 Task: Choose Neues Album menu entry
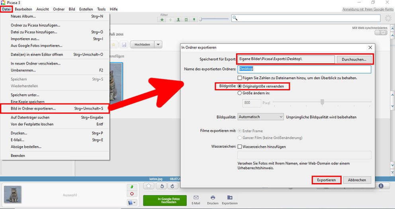(55, 16)
